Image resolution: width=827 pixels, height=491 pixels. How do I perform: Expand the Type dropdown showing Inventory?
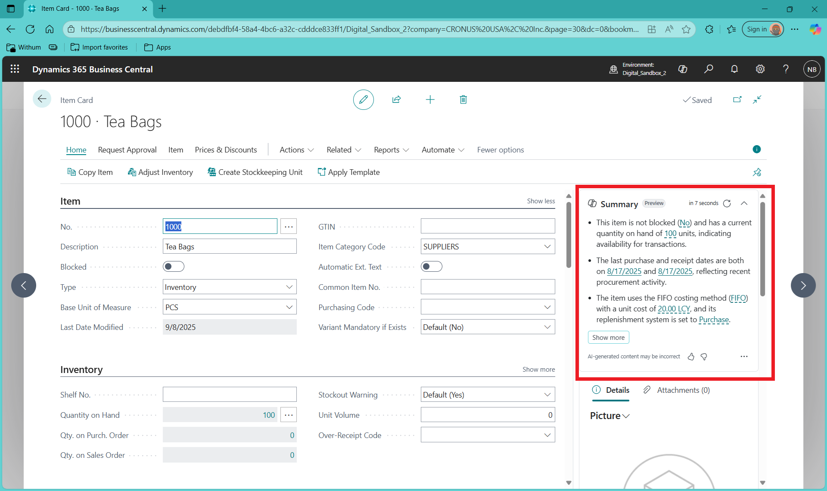point(289,286)
